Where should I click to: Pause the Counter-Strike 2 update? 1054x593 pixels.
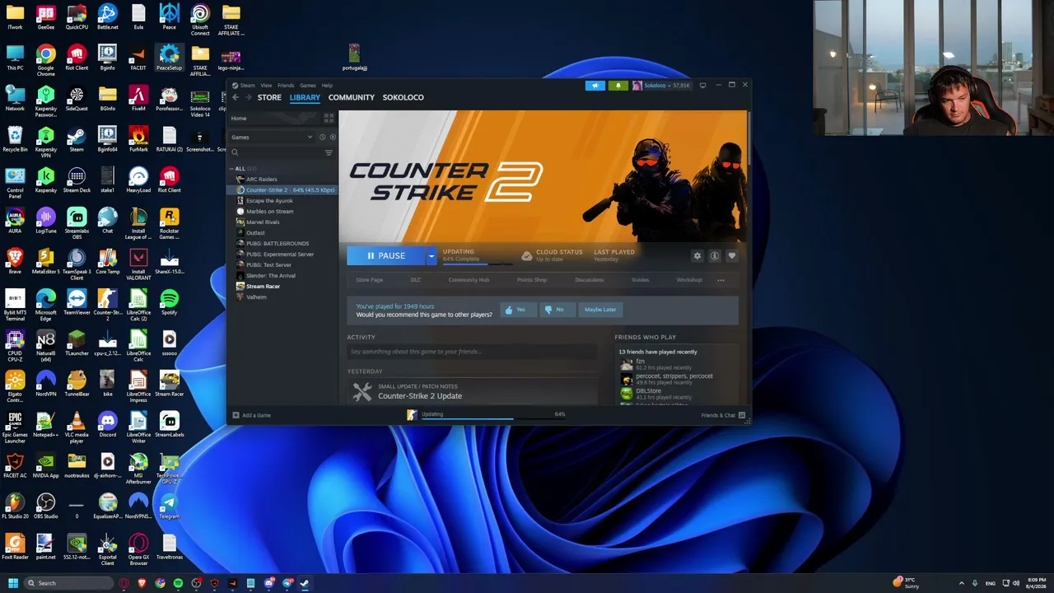(x=386, y=256)
